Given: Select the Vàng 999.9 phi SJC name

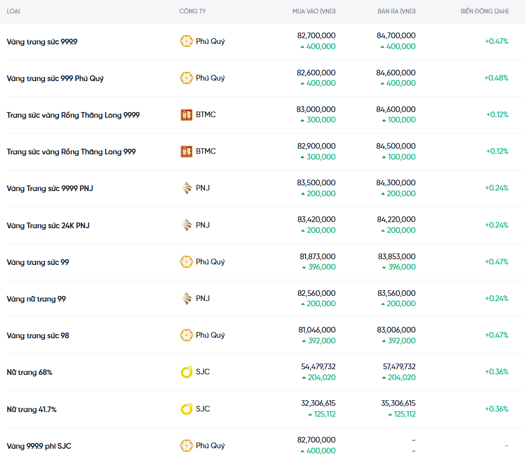Looking at the screenshot, I should click(x=39, y=446).
